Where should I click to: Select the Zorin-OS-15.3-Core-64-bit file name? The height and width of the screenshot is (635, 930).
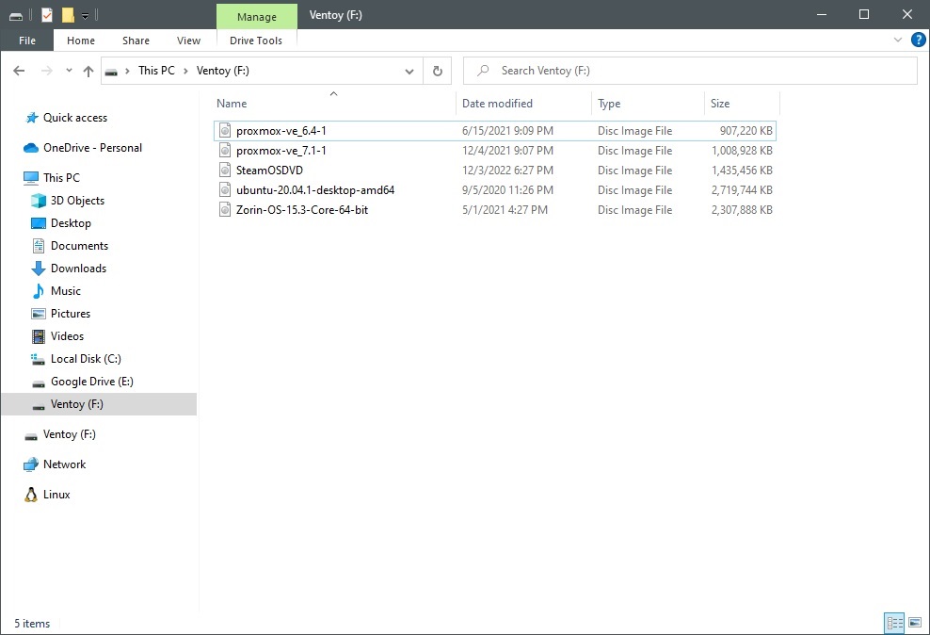[x=302, y=210]
